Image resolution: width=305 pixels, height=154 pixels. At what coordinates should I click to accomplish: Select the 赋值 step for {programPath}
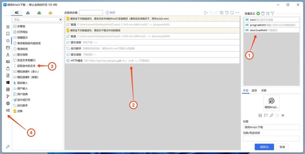pyautogui.click(x=152, y=25)
